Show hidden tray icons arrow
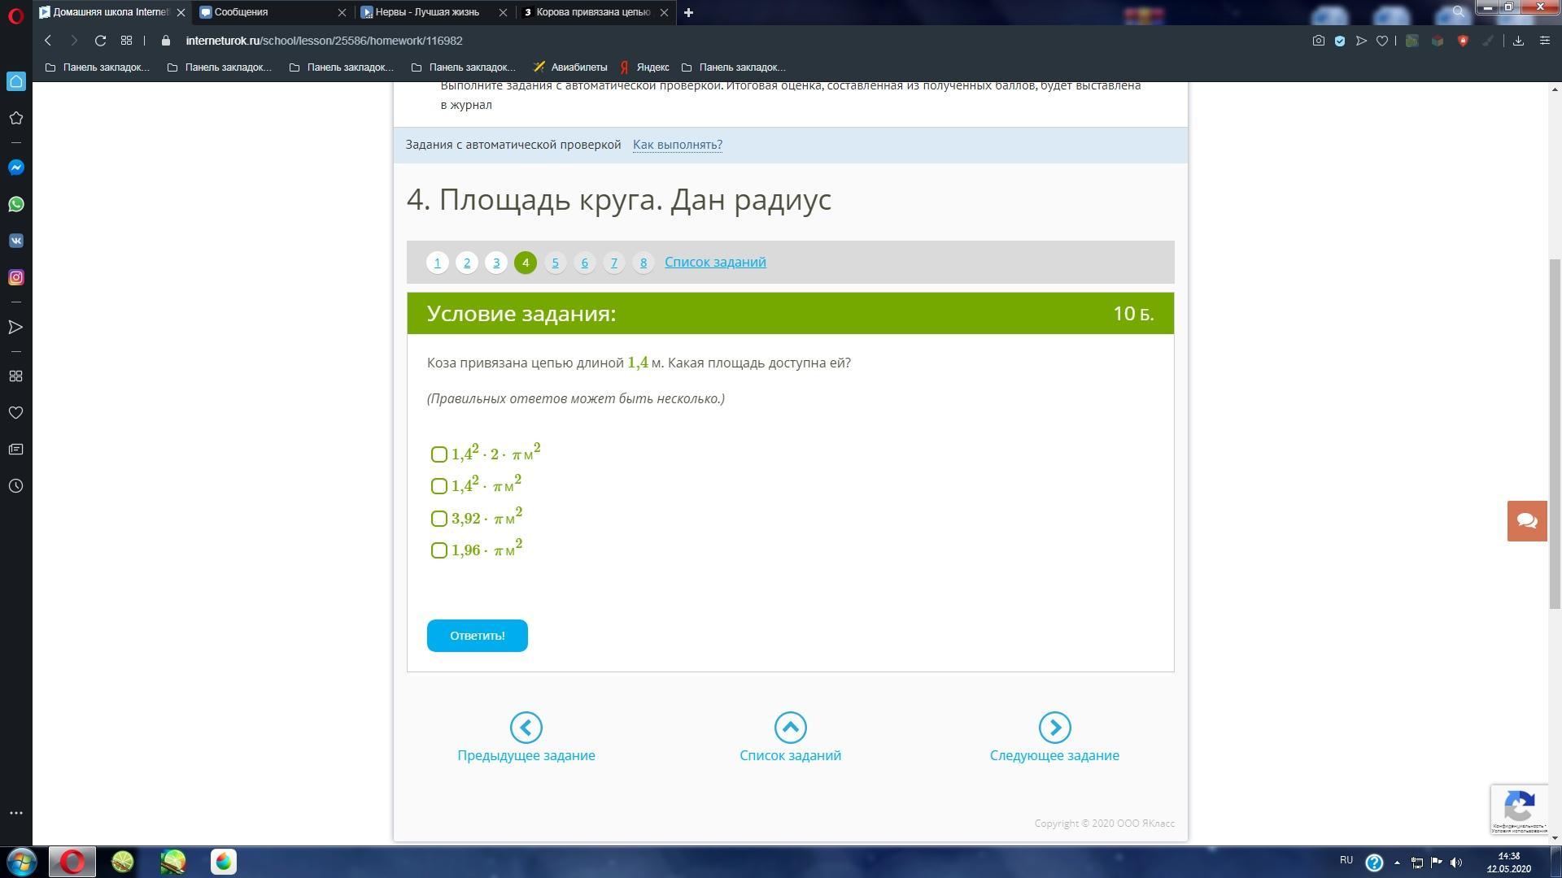This screenshot has height=878, width=1562. (1397, 863)
